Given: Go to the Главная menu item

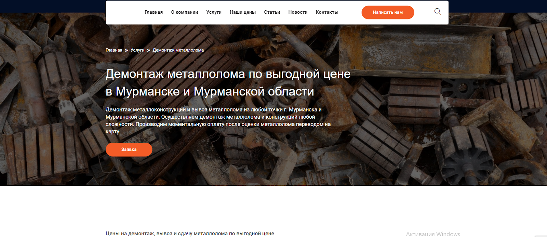Looking at the screenshot, I should click(154, 12).
